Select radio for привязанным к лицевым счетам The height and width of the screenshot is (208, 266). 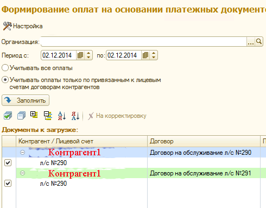(5, 80)
